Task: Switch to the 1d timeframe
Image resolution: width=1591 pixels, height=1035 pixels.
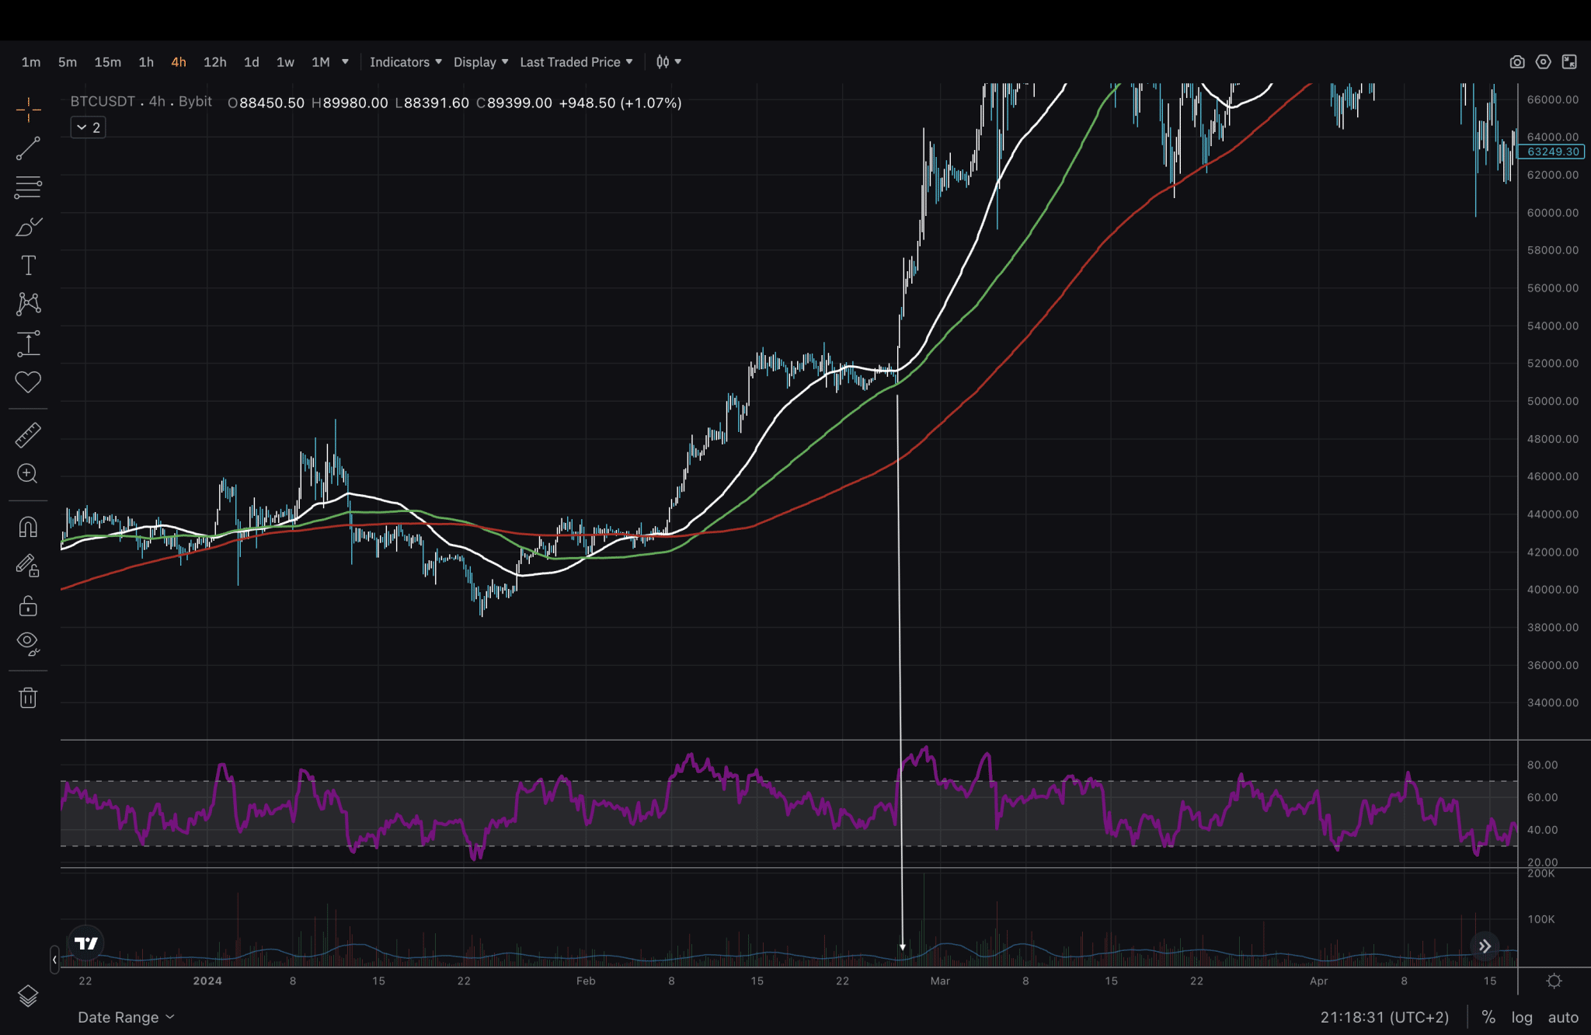Action: (x=251, y=62)
